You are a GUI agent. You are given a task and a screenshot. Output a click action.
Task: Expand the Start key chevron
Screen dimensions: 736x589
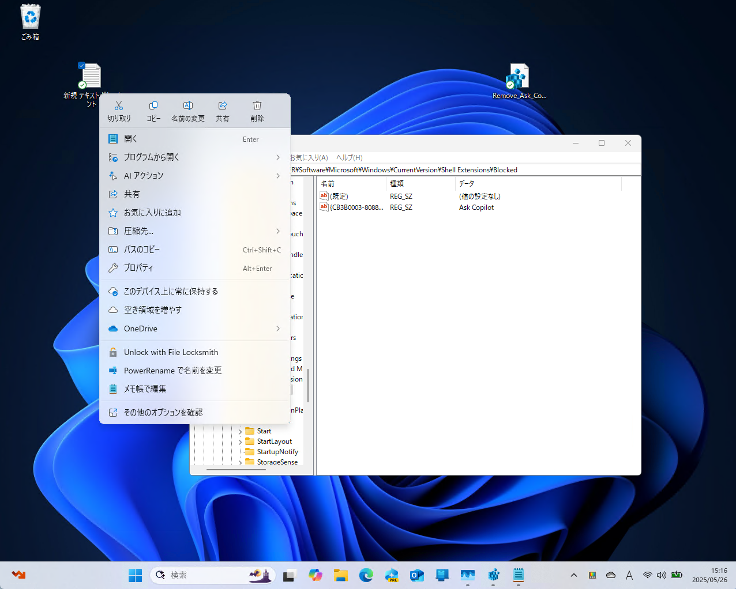click(x=240, y=431)
